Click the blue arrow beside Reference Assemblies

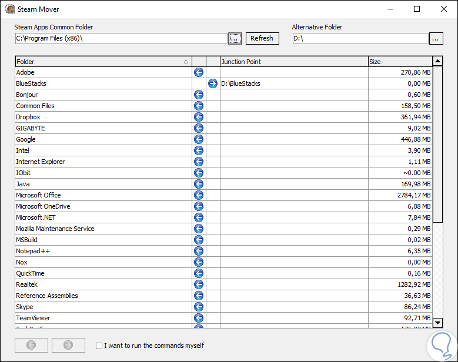click(x=199, y=296)
